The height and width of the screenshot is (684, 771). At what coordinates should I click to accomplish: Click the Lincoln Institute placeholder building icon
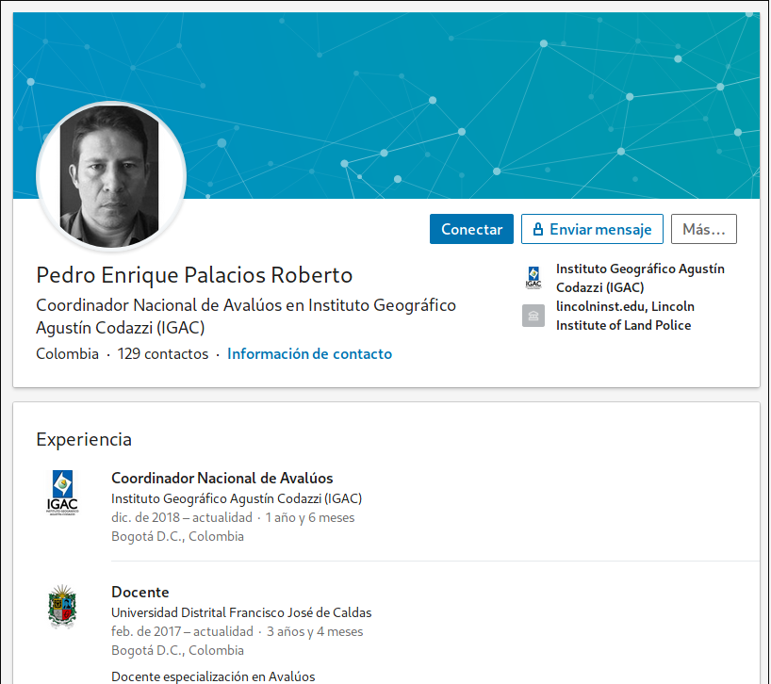coord(533,316)
